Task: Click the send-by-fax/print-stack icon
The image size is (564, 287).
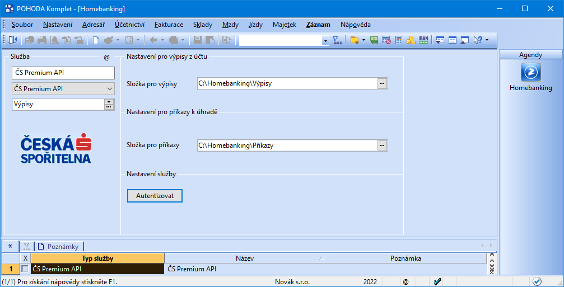Action: coord(79,40)
